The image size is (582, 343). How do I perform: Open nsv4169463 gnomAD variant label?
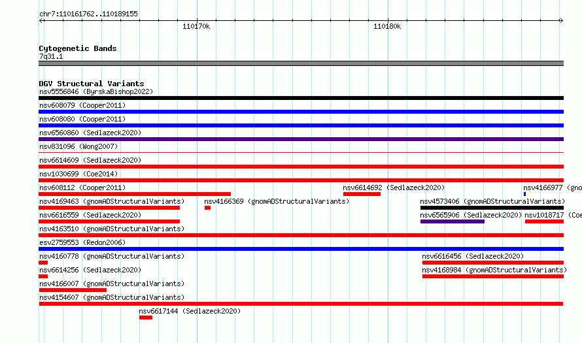pyautogui.click(x=112, y=201)
